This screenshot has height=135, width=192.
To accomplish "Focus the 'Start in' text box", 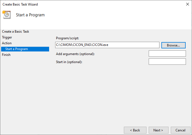I will [x=167, y=61].
